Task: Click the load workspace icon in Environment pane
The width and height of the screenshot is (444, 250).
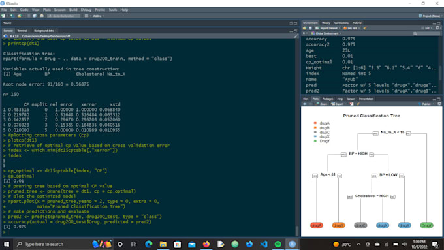Action: [x=305, y=28]
